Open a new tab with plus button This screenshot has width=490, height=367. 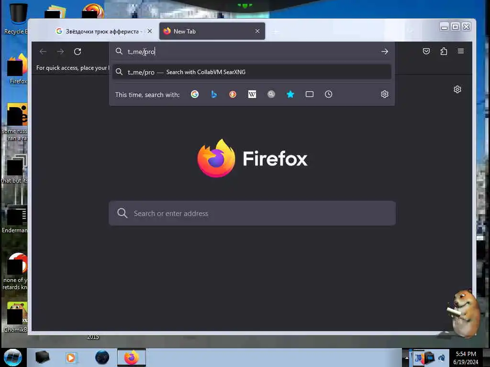pos(275,32)
